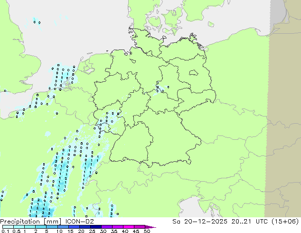This screenshot has height=233, width=301.
Task: Click the over-50 arrow tip of the legend
Action: click(150, 227)
